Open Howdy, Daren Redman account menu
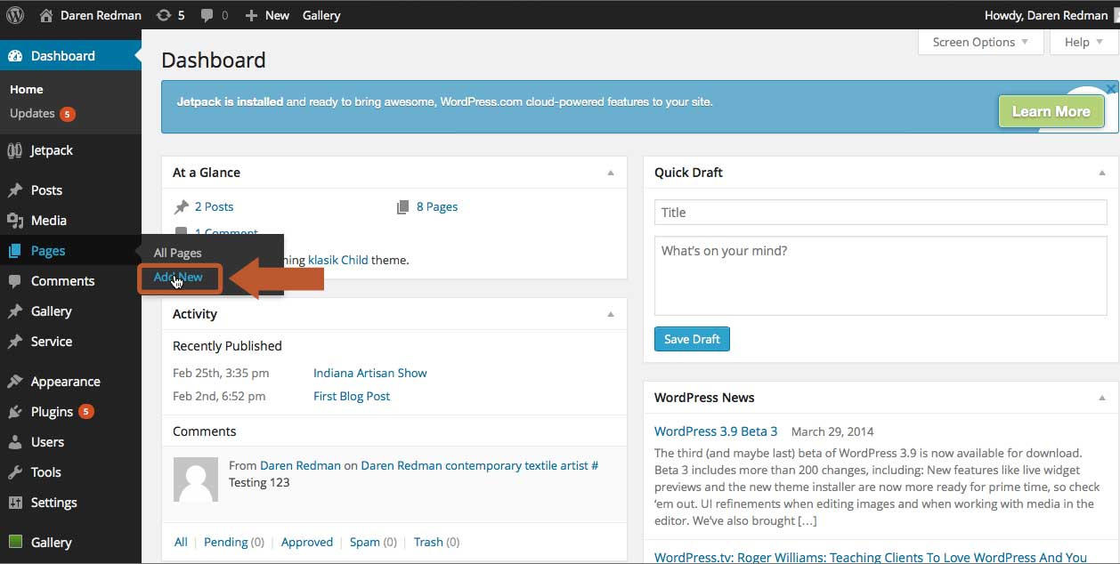This screenshot has width=1120, height=564. tap(1046, 15)
